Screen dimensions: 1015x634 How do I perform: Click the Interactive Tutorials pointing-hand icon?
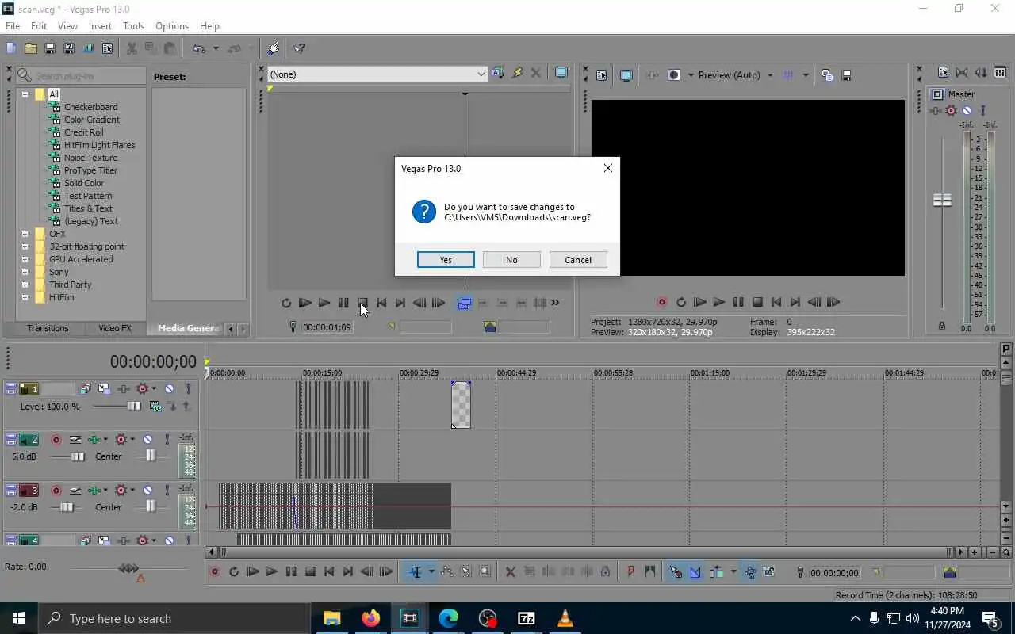click(x=274, y=48)
